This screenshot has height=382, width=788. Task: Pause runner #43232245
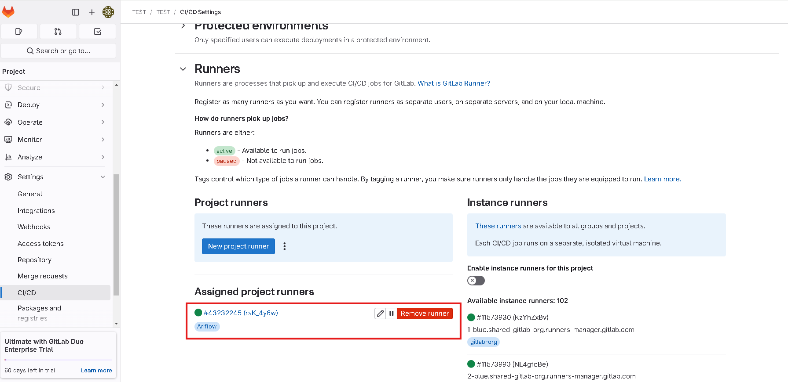coord(391,314)
